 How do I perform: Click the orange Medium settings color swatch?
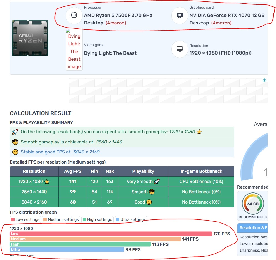tap(45, 220)
